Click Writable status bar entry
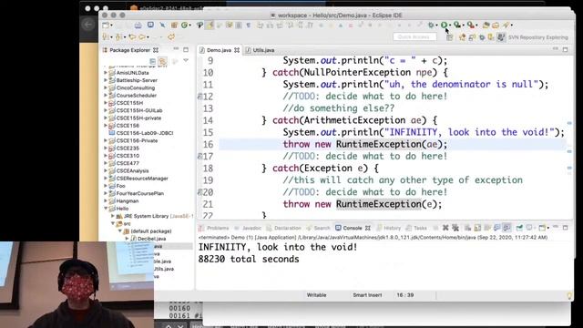Image resolution: width=583 pixels, height=328 pixels. [316, 295]
